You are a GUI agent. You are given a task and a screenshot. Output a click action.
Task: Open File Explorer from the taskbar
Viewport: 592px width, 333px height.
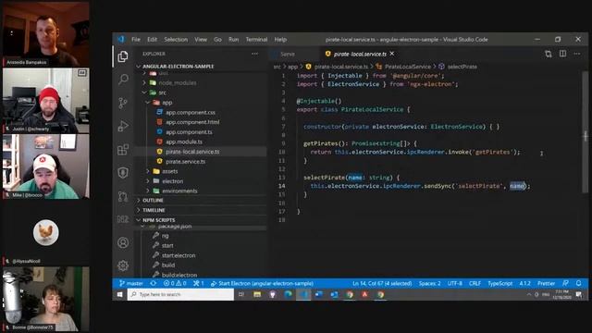[x=257, y=294]
